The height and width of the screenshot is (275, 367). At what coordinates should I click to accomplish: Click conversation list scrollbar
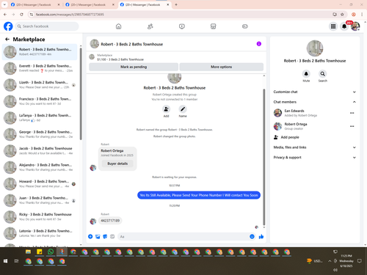coord(81,94)
